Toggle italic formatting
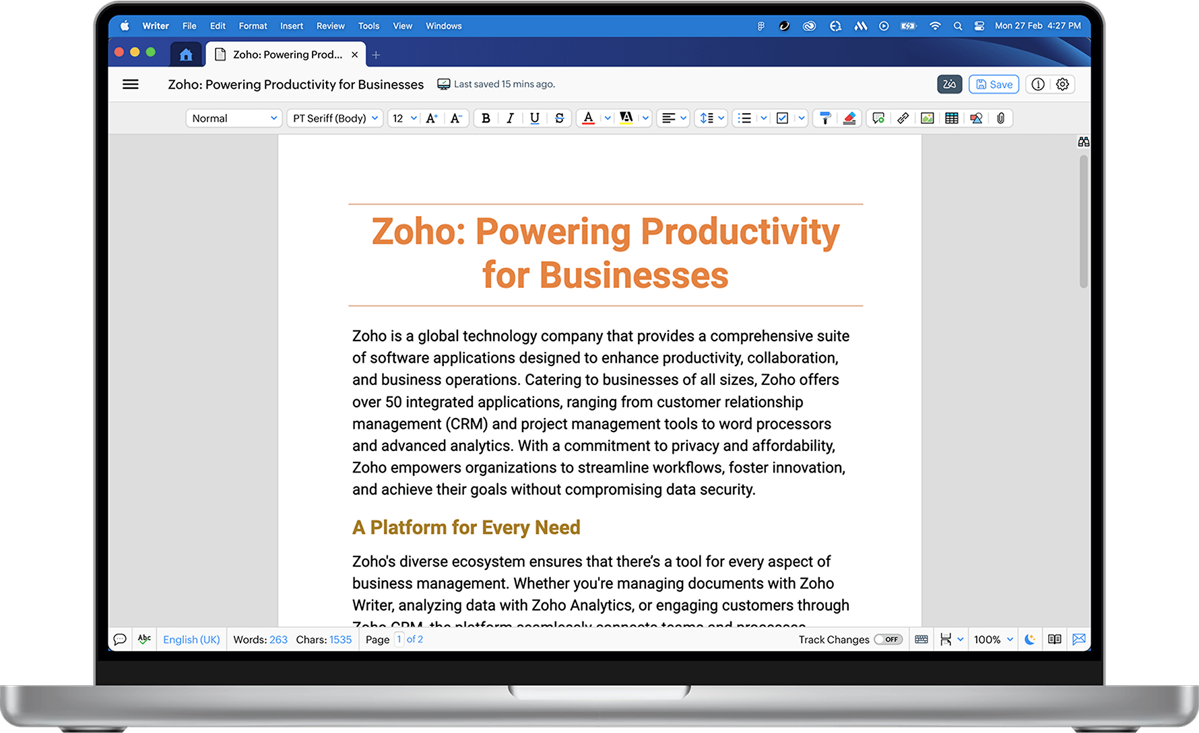The image size is (1199, 733). click(x=510, y=118)
